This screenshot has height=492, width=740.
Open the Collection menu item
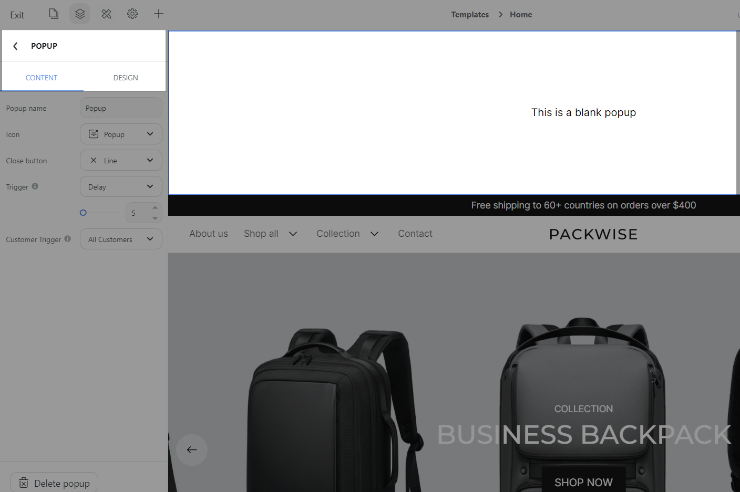tap(338, 234)
